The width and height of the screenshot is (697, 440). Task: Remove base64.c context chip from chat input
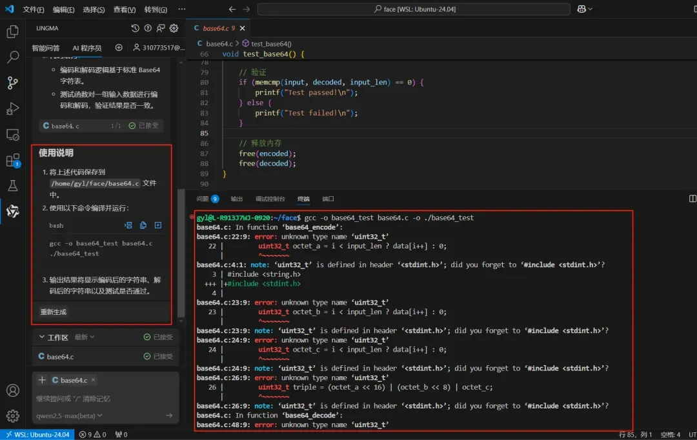[x=93, y=380]
